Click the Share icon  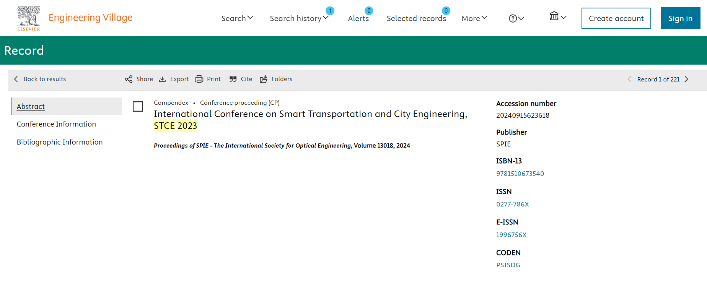(129, 79)
